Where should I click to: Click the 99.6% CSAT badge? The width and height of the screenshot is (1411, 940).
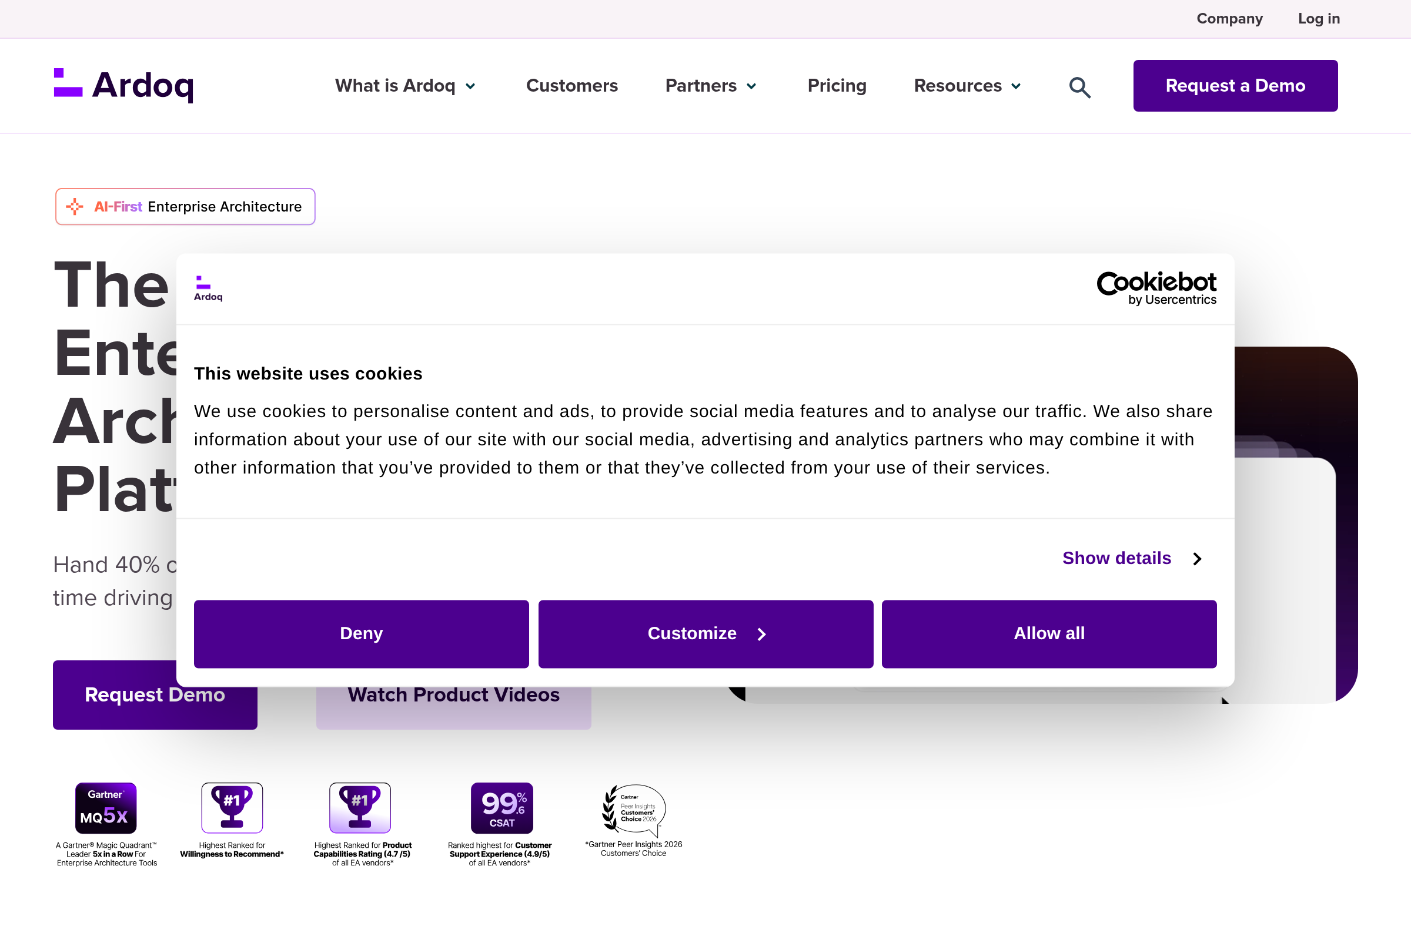501,807
